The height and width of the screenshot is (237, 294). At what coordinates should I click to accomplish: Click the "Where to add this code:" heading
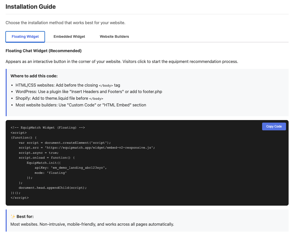tap(34, 76)
